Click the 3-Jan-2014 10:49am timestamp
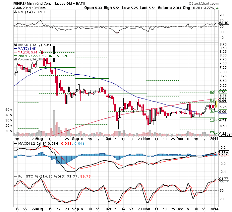232x212 pixels. click(29, 8)
